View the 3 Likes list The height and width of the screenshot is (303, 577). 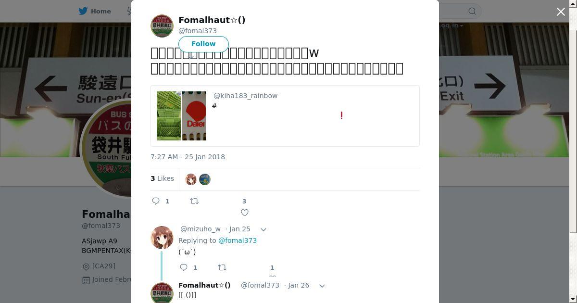click(163, 178)
